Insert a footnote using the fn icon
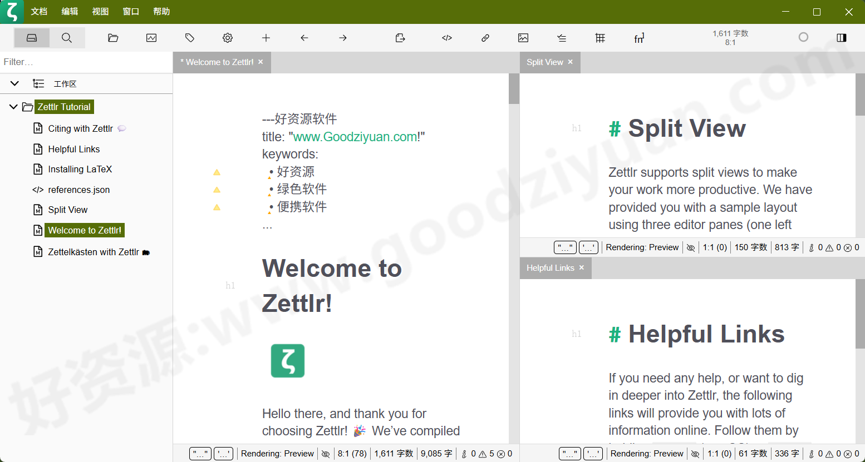Viewport: 865px width, 462px height. pos(639,38)
